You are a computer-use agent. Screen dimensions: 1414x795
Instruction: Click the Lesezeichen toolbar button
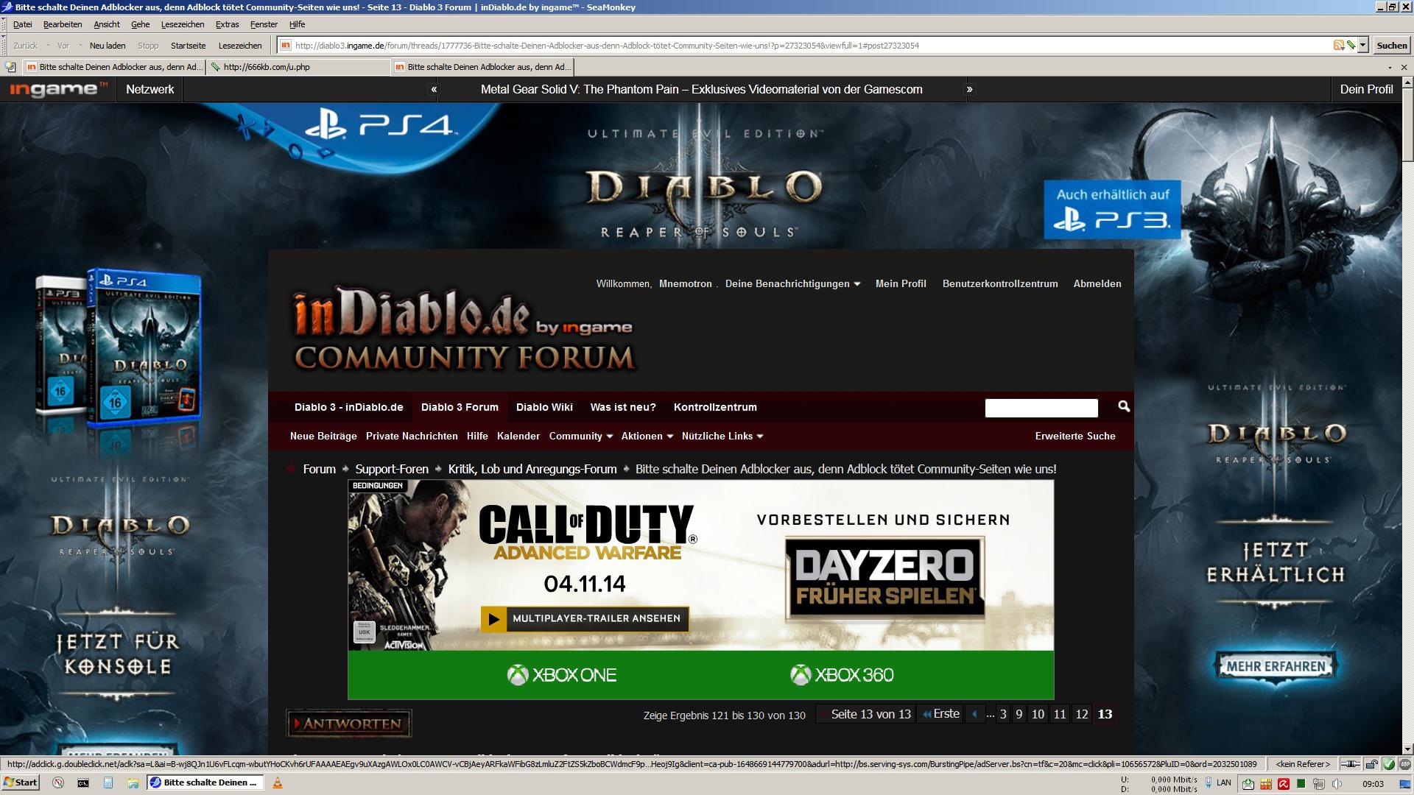click(240, 46)
